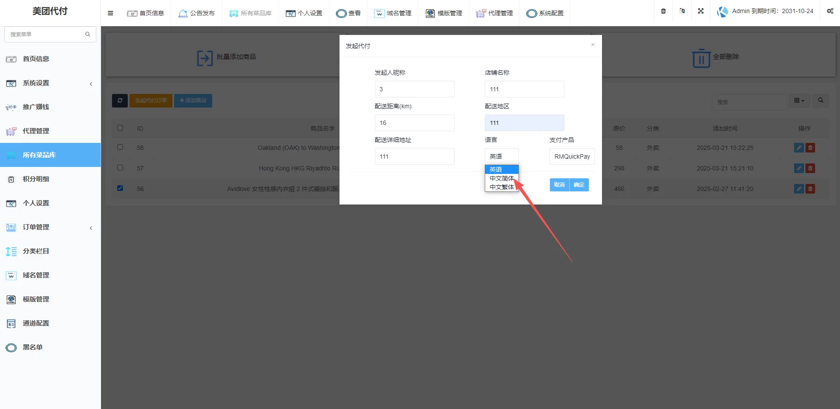The width and height of the screenshot is (840, 409).
Task: Click the fullscreen expand icon
Action: pos(700,11)
